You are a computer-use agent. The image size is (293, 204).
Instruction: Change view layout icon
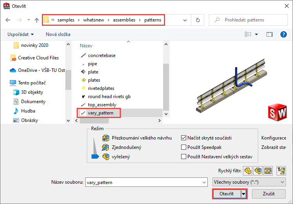click(248, 34)
